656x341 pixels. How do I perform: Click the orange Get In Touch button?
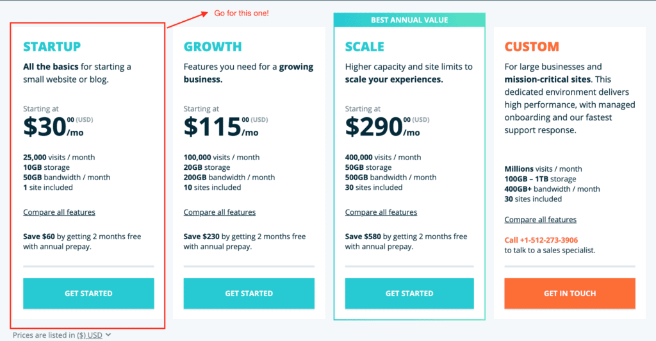tap(570, 294)
